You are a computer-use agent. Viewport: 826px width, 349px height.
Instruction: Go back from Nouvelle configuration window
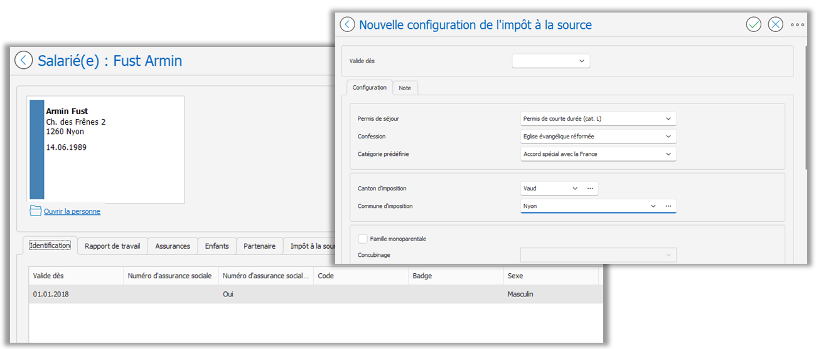(x=347, y=24)
